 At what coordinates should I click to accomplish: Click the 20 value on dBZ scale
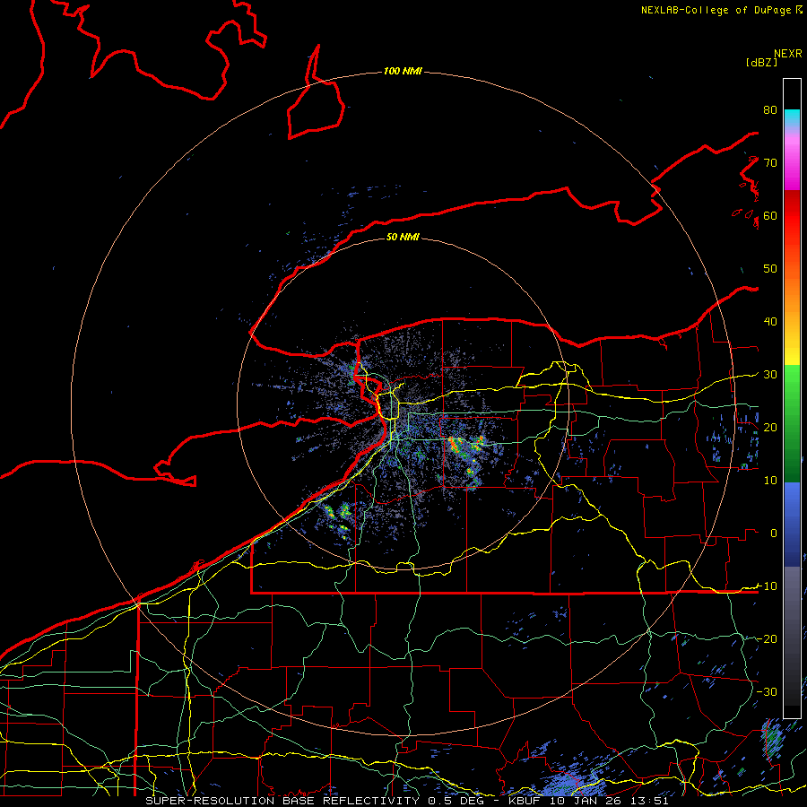770,427
